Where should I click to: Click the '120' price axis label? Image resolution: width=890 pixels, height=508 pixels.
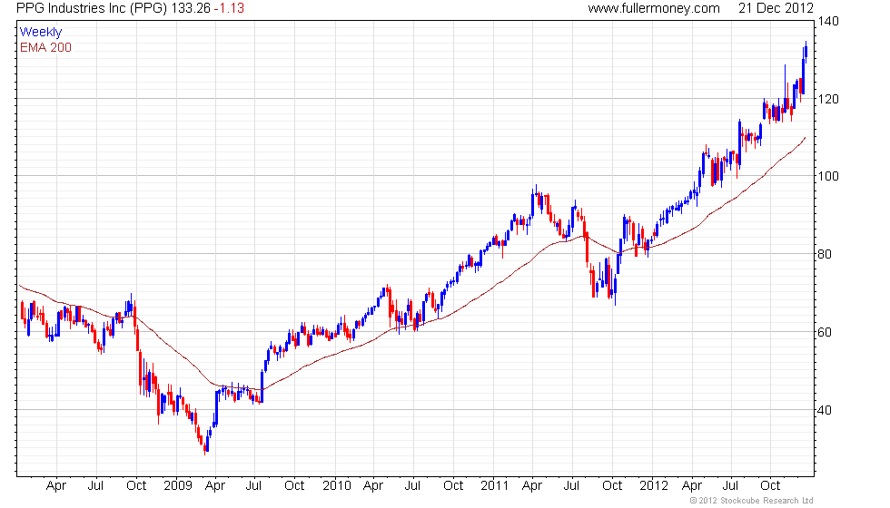pyautogui.click(x=828, y=99)
